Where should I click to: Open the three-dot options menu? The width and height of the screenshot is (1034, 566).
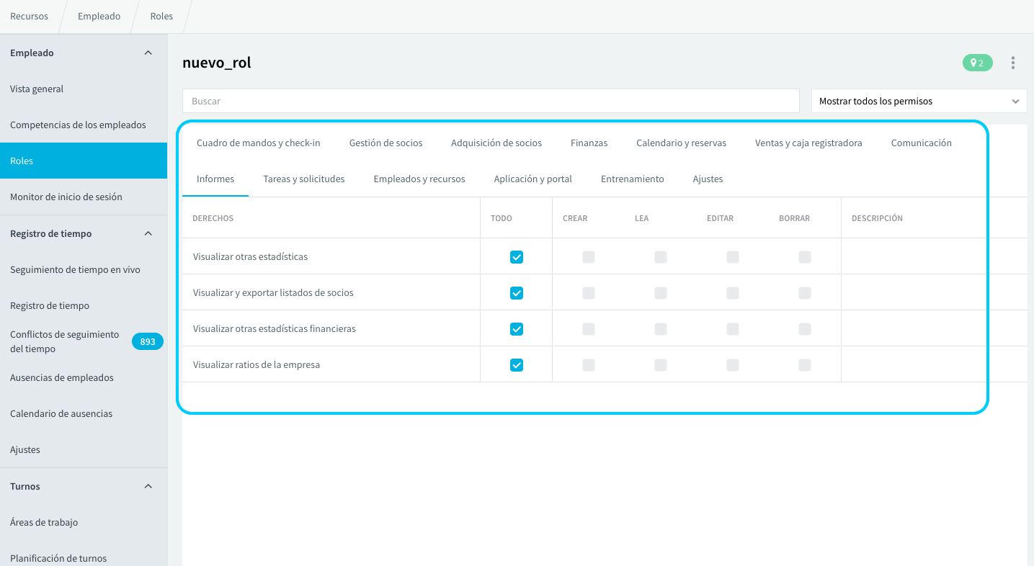[1013, 63]
